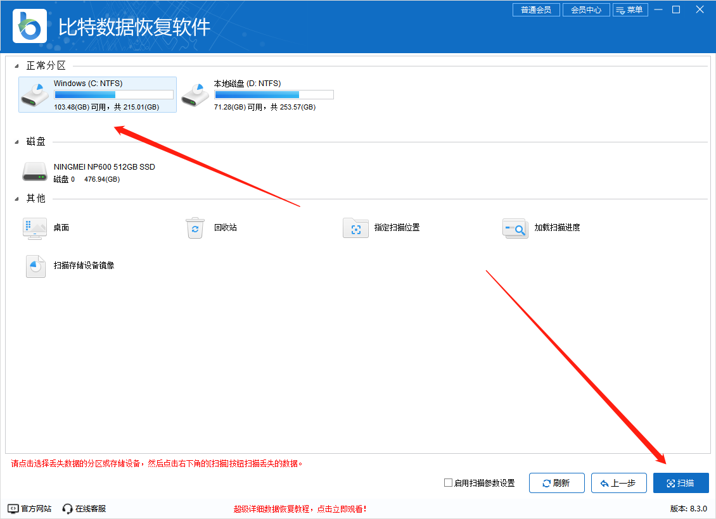This screenshot has width=716, height=519.
Task: Open the 在线客服 support link
Action: 91,508
